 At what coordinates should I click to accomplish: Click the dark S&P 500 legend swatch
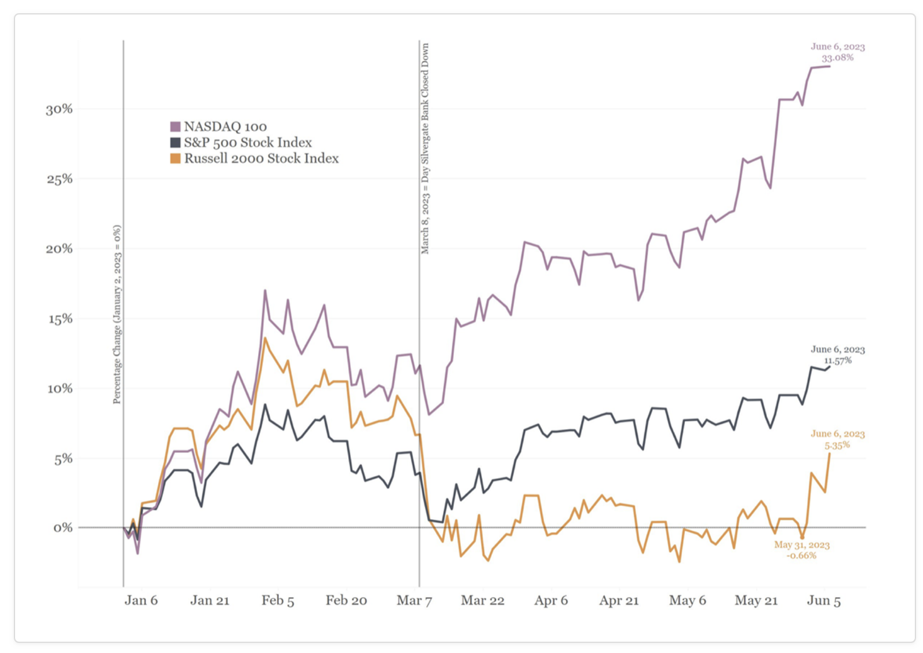(176, 143)
